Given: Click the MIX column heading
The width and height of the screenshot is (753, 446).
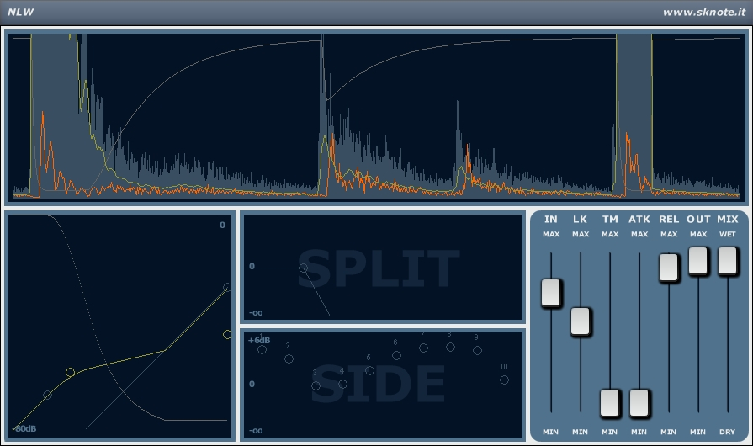Looking at the screenshot, I should 728,220.
